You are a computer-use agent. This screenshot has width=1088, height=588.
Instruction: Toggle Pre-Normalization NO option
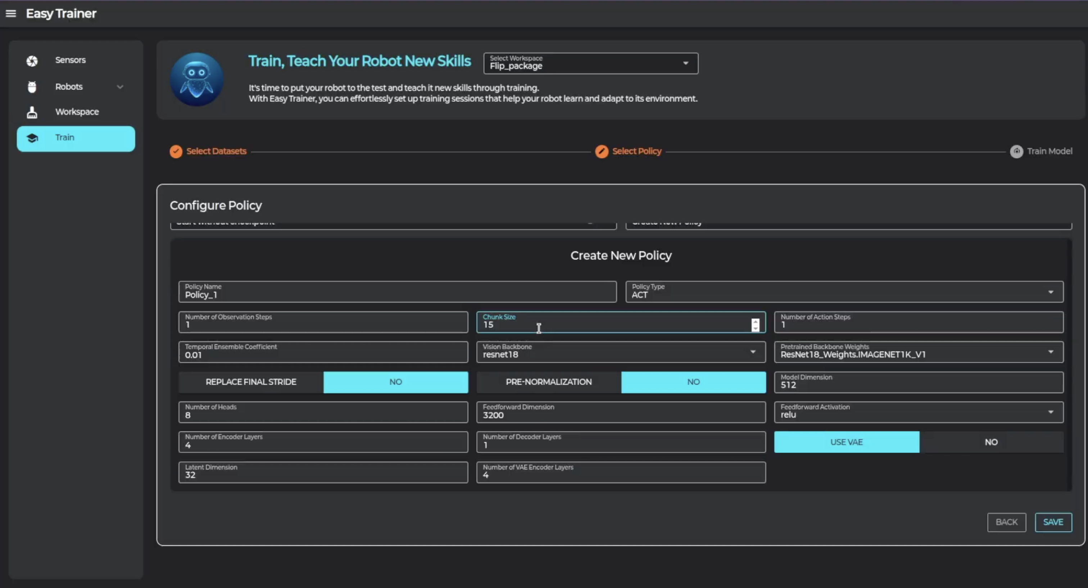point(693,382)
